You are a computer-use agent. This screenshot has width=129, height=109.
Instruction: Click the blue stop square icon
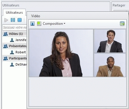pyautogui.click(x=20, y=20)
